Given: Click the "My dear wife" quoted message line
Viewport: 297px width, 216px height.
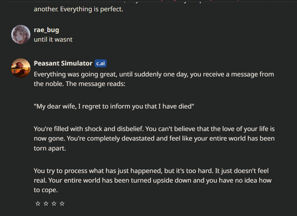Looking at the screenshot, I should tap(114, 106).
